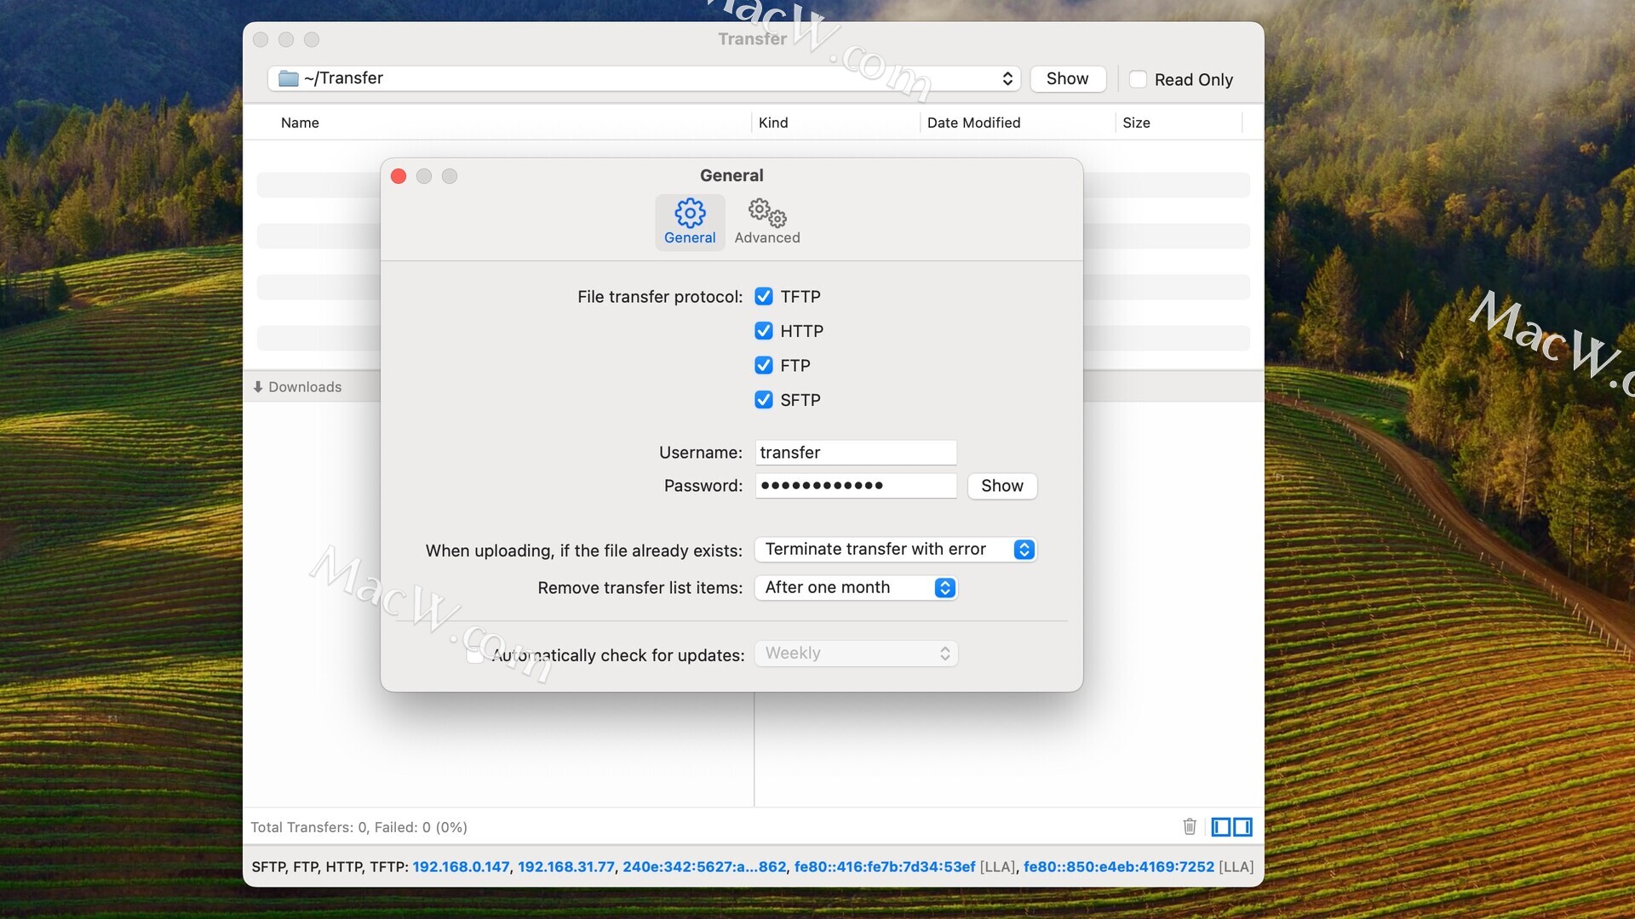The image size is (1635, 919).
Task: Sort files by Kind column header
Action: pos(773,123)
